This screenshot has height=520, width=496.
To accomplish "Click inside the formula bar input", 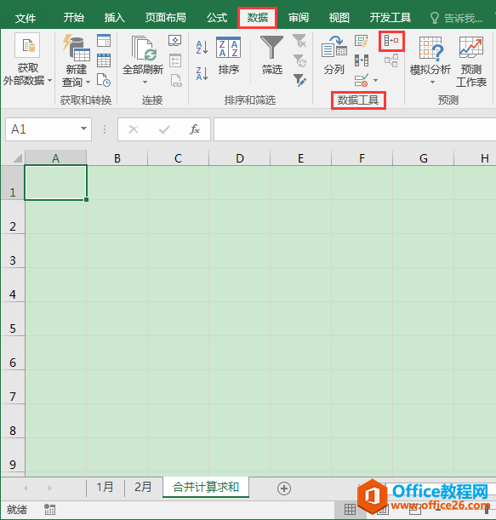I will click(x=355, y=129).
